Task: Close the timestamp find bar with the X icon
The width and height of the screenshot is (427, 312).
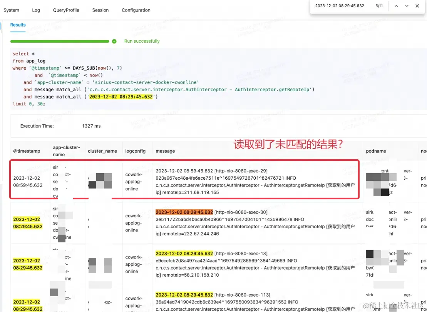Action: click(x=417, y=6)
